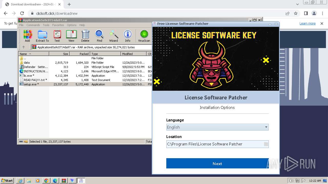
Task: Open WinRAR Favorites menu
Action: (58, 25)
